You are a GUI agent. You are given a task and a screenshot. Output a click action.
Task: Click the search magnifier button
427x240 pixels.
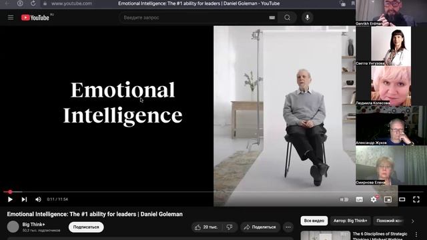pos(287,18)
